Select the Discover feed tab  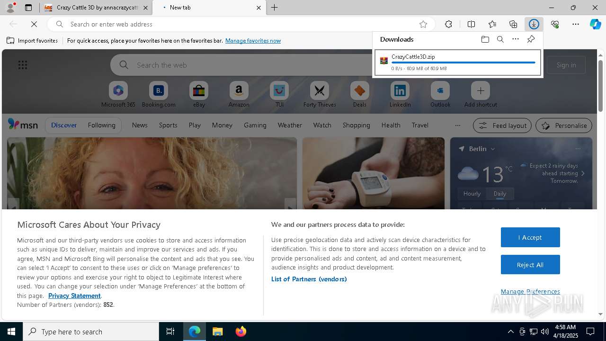pos(64,125)
